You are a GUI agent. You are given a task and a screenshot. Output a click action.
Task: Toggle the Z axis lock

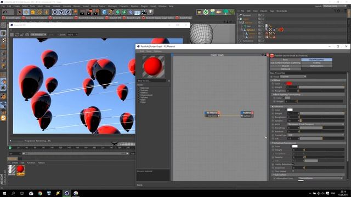click(x=68, y=12)
